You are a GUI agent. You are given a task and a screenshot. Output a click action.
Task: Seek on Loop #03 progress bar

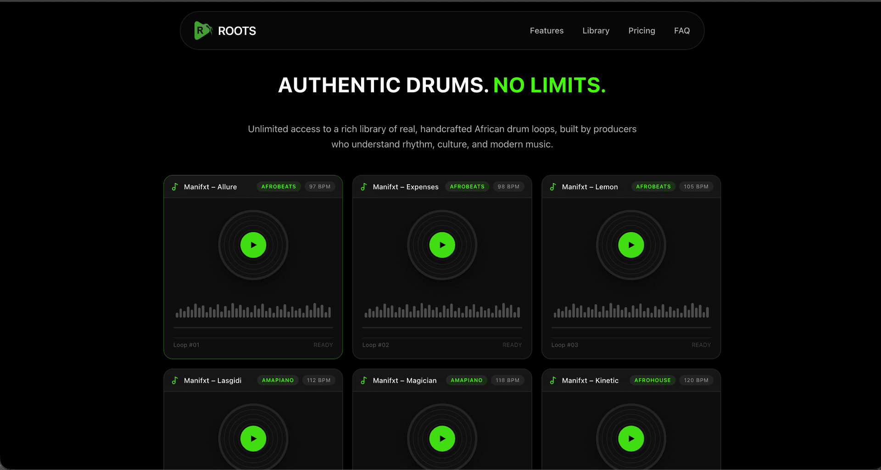tap(631, 328)
